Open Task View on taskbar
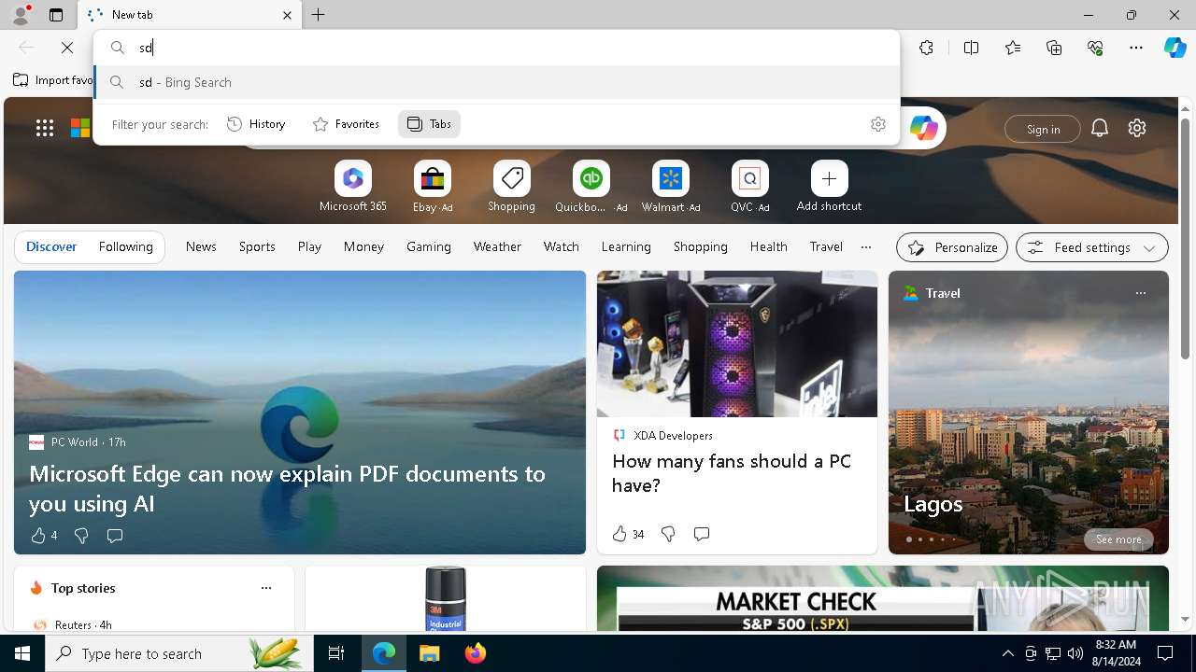1196x672 pixels. pos(336,653)
